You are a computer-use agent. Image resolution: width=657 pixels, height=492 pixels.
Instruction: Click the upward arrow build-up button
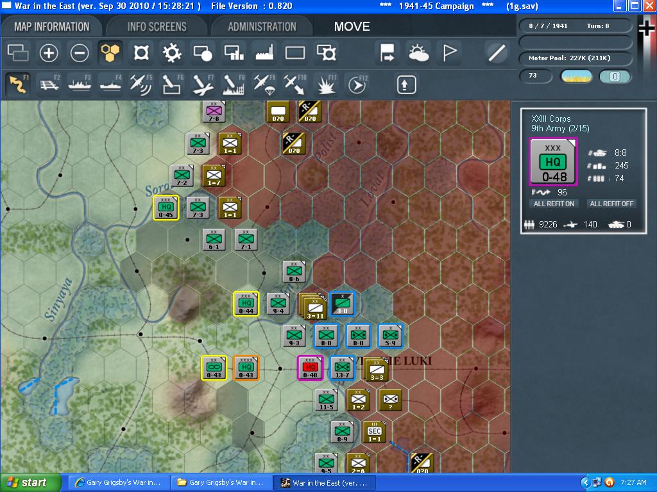pyautogui.click(x=406, y=85)
